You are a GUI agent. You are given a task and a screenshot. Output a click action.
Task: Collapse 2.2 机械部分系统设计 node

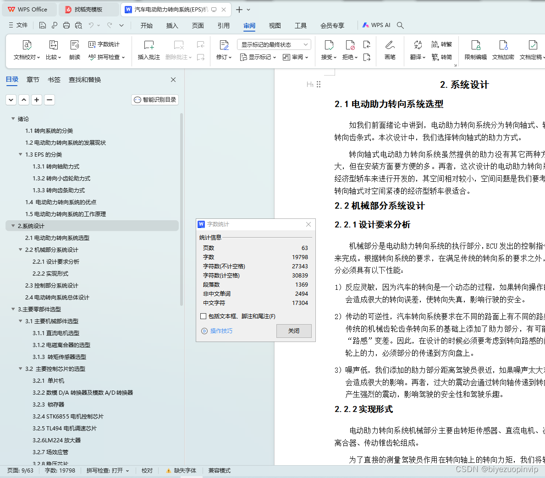pyautogui.click(x=21, y=250)
